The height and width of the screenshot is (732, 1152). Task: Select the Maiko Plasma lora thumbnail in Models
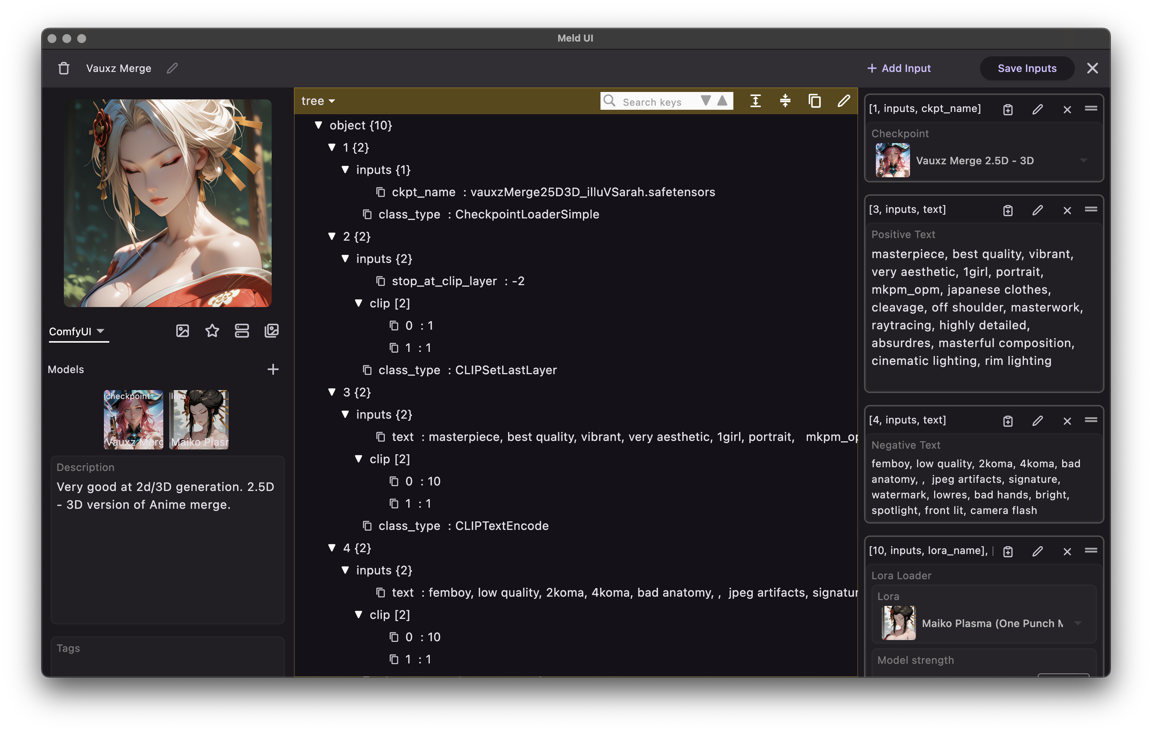pos(199,419)
